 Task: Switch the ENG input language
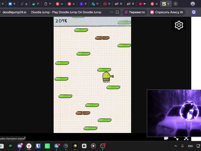(190, 146)
